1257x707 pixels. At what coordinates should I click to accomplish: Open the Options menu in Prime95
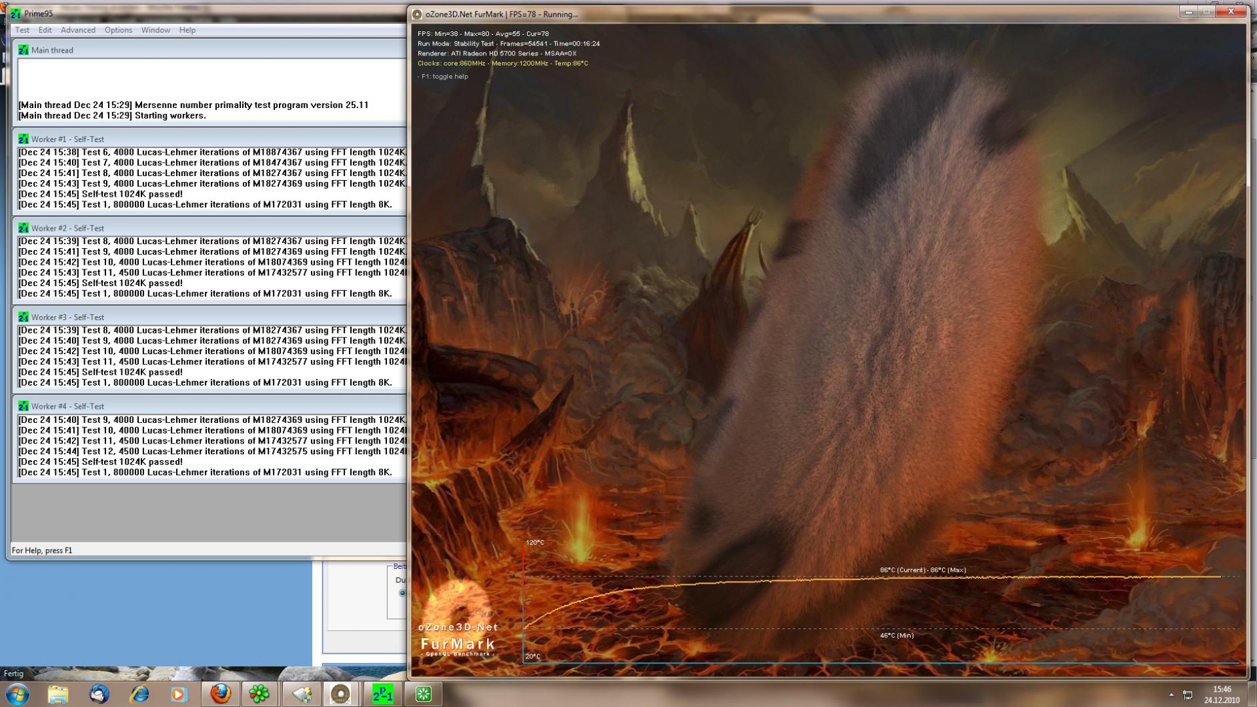(118, 30)
